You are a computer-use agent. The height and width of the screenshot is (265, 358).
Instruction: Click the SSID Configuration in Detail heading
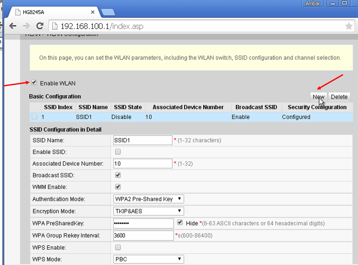pos(65,130)
